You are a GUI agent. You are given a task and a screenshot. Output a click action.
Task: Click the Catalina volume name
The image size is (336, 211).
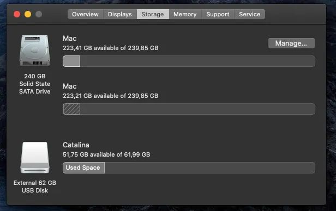point(76,145)
